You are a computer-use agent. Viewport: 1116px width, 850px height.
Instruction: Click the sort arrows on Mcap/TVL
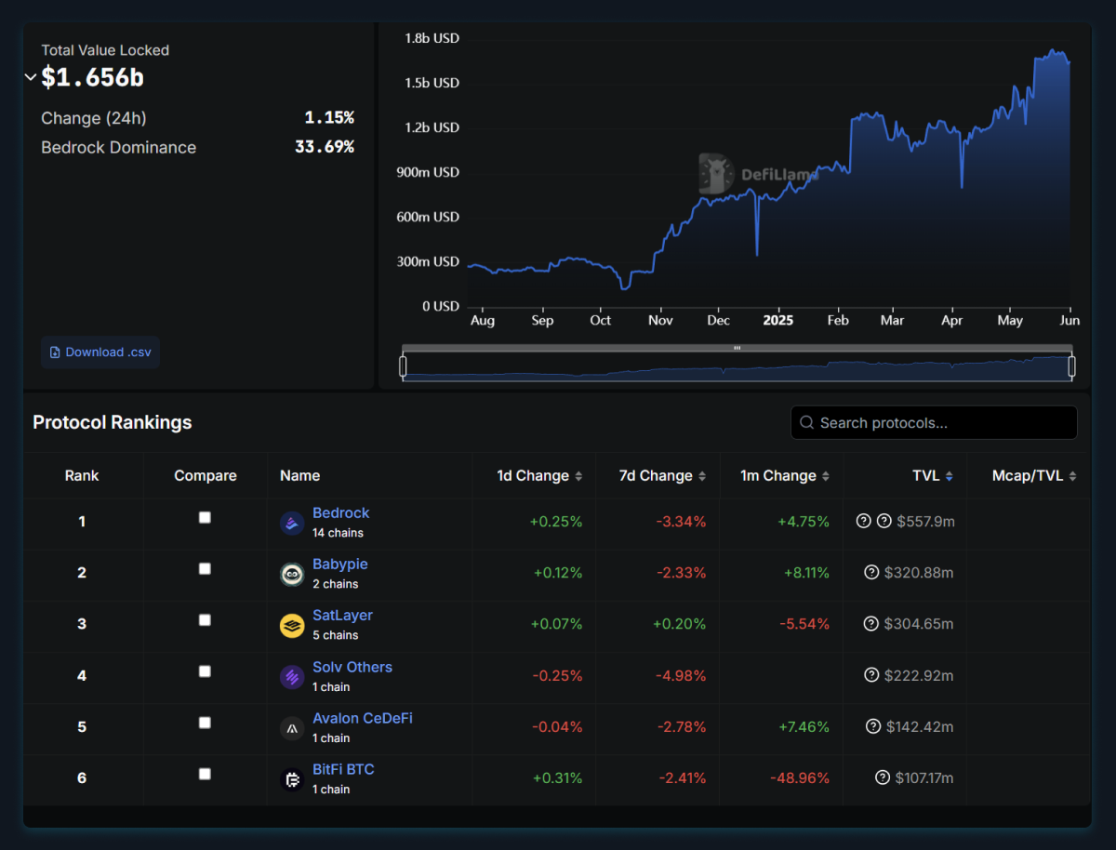click(1072, 476)
